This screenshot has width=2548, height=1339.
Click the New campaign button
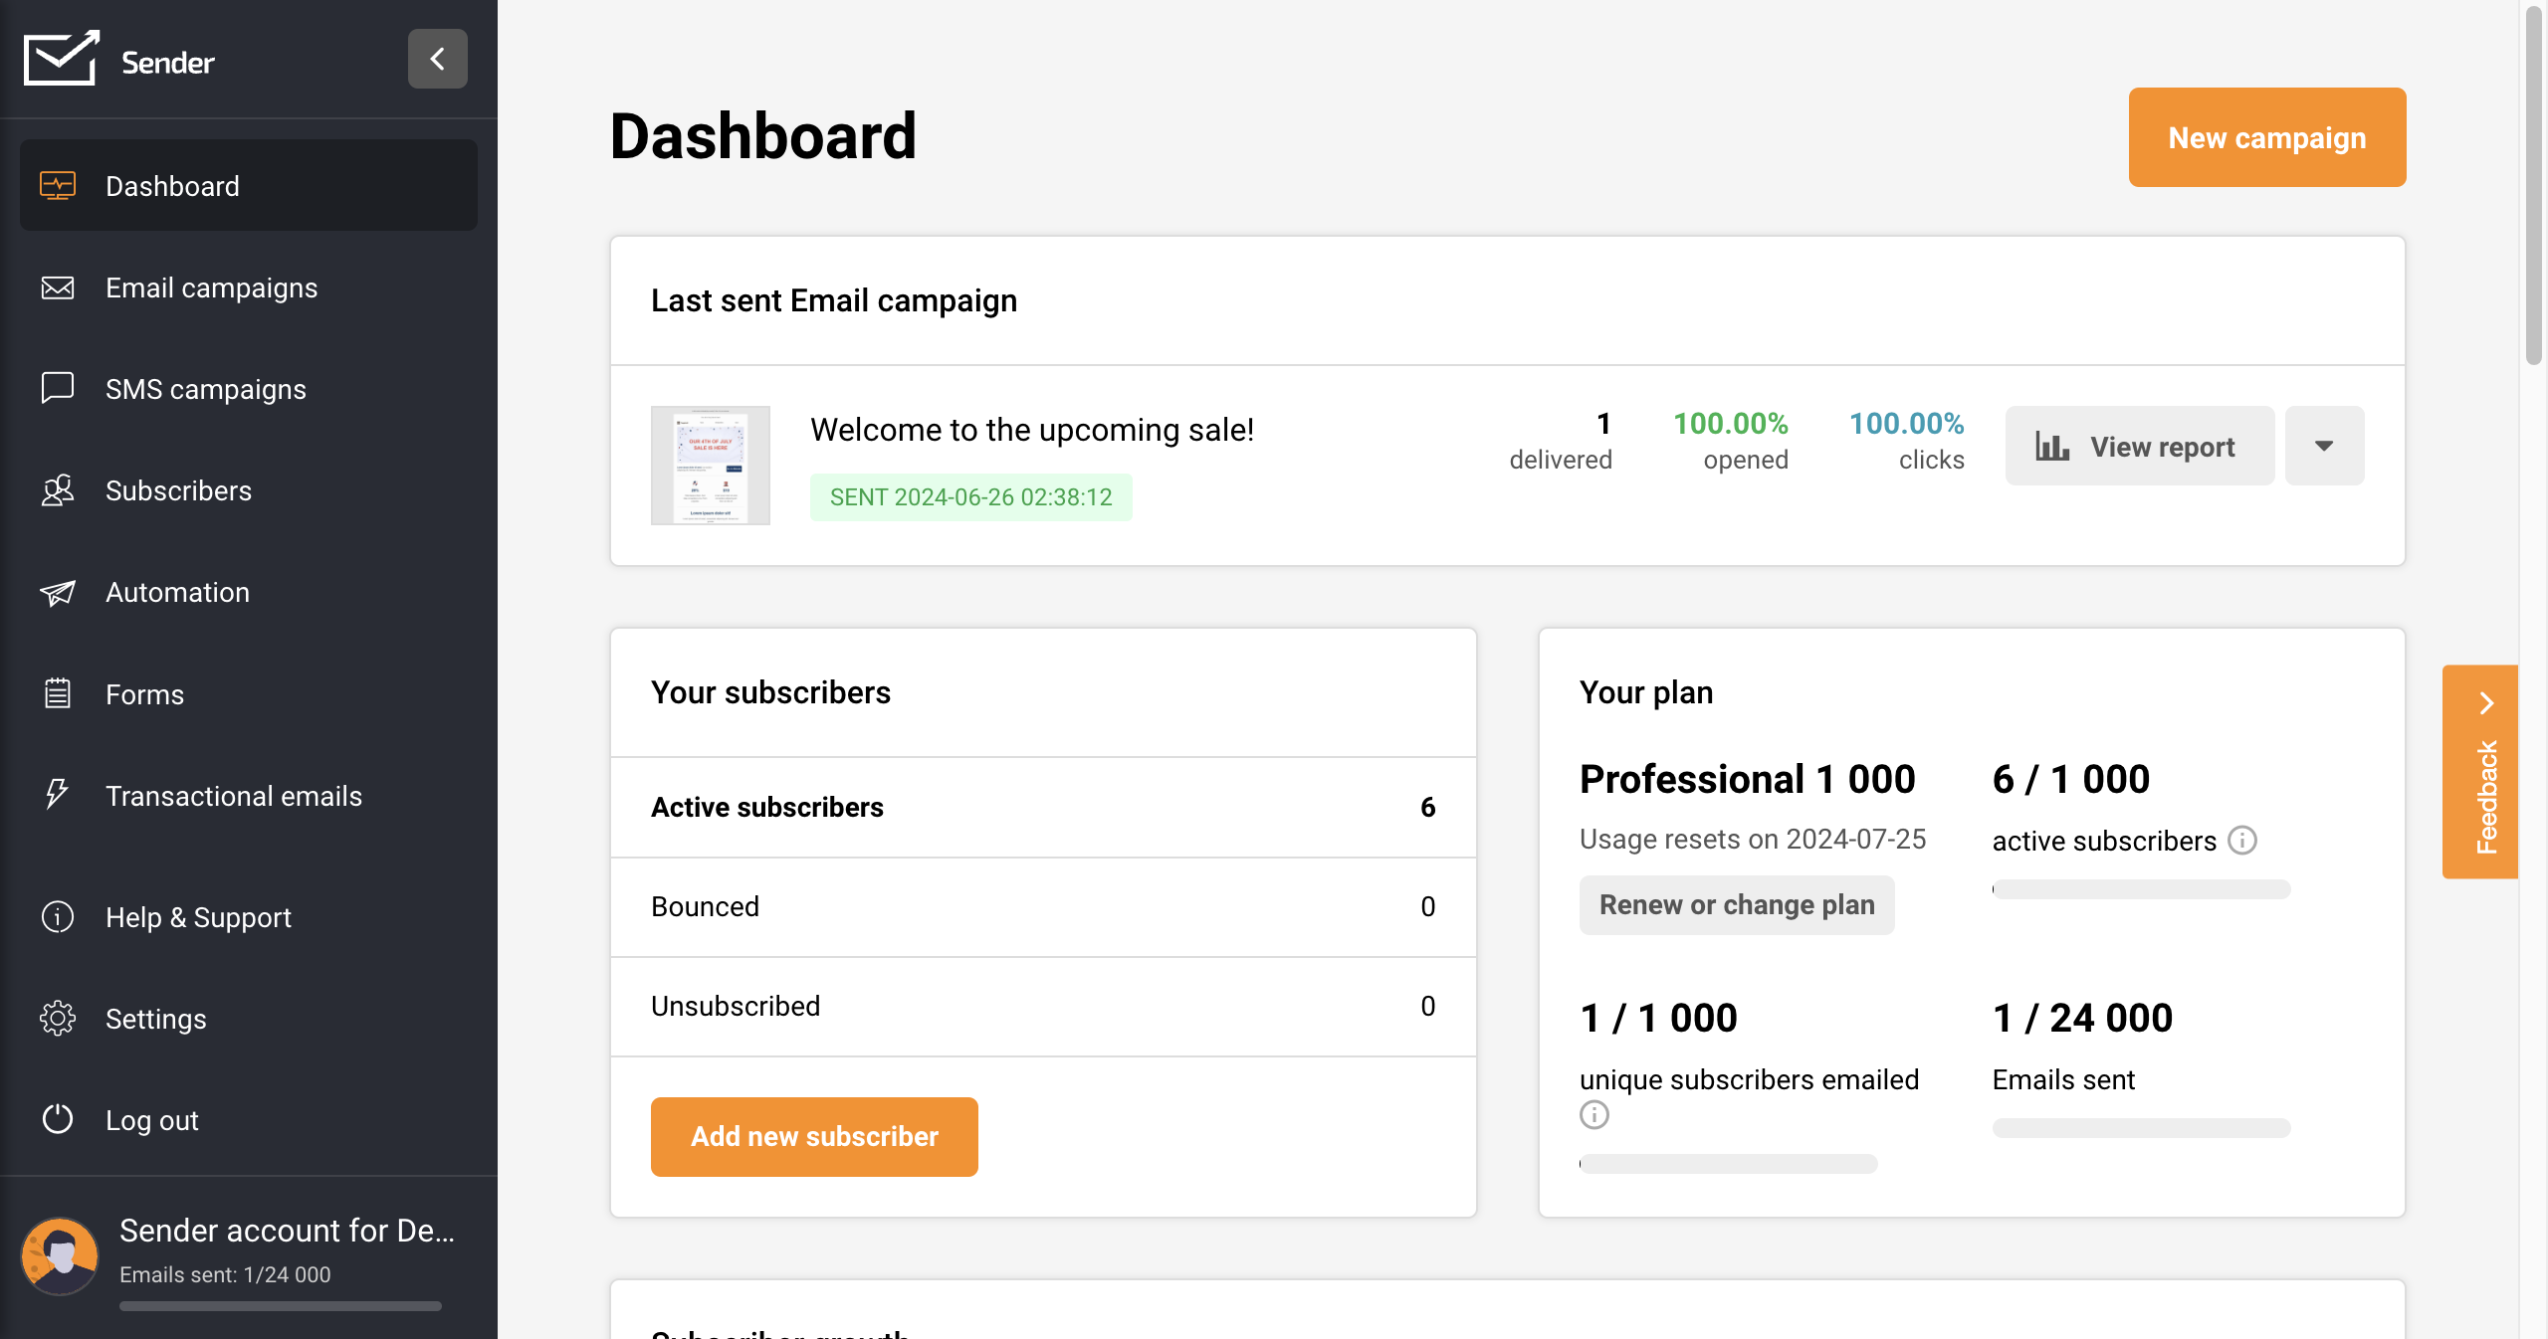click(2266, 137)
